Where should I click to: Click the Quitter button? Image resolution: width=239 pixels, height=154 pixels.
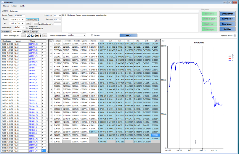227,29
